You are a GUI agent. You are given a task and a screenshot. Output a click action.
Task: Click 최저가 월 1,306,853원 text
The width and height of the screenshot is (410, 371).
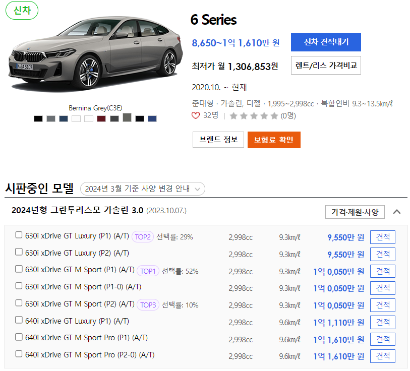235,66
